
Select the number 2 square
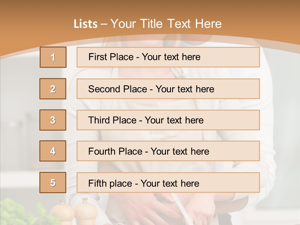[53, 89]
